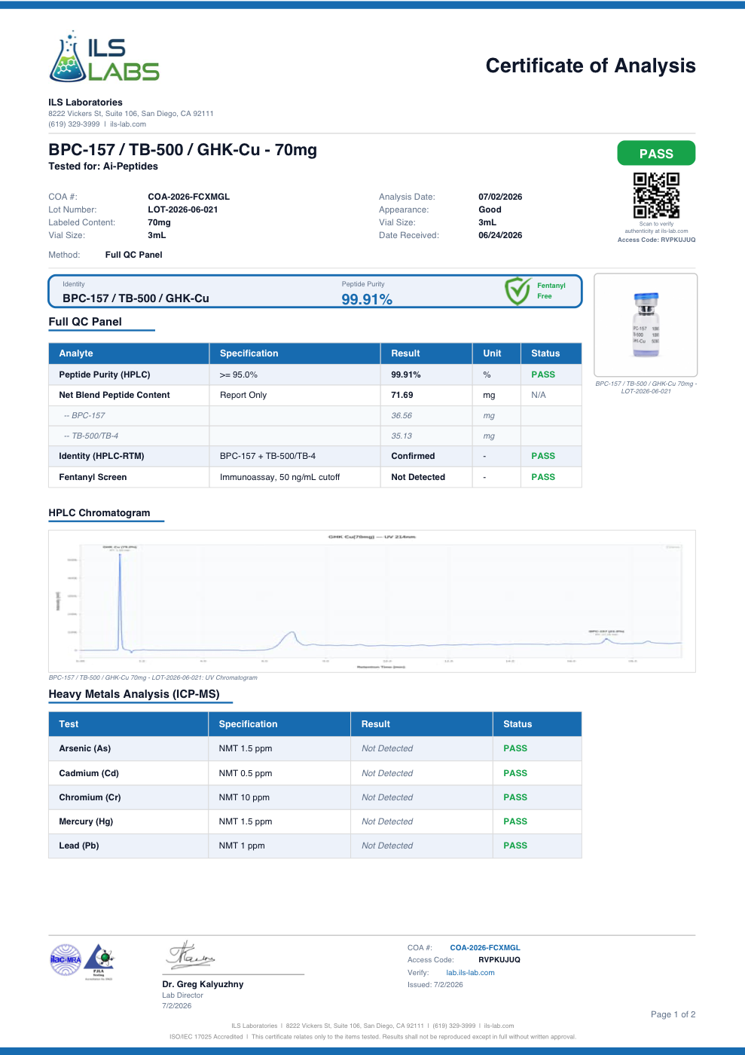Select 'NMT 1 ppm' Lead specification
The image size is (745, 1055).
pyautogui.click(x=242, y=846)
